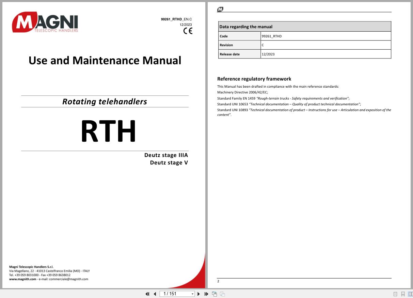The width and height of the screenshot is (413, 298).
Task: Click the Standard UNI 10893 line
Action: [x=304, y=112]
